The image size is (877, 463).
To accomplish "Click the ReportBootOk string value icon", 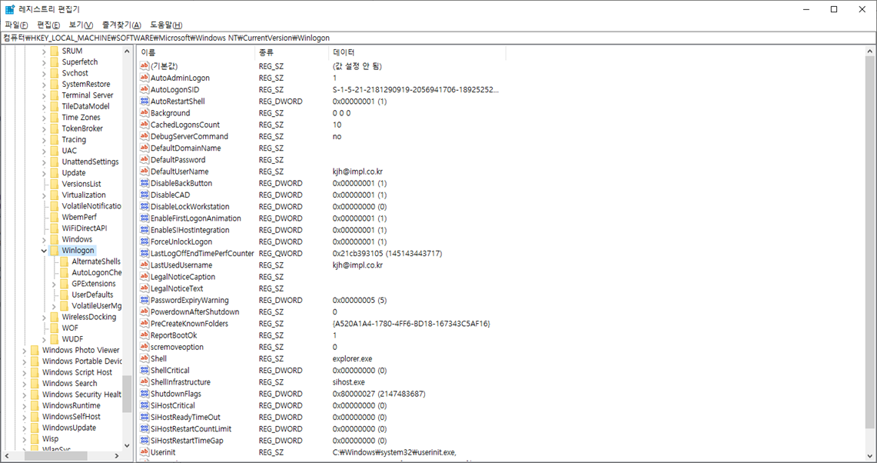I will tap(145, 335).
